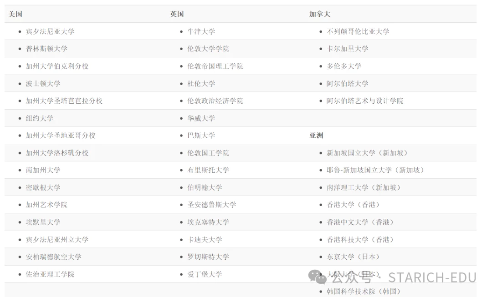
Task: Choose the 多伦多大学 list item
Action: 344,66
